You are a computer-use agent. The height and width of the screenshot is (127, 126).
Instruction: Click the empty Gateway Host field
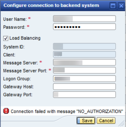(84, 87)
